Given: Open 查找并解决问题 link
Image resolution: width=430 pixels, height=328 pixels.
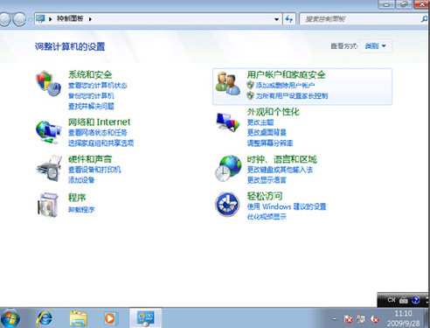Looking at the screenshot, I should [91, 107].
